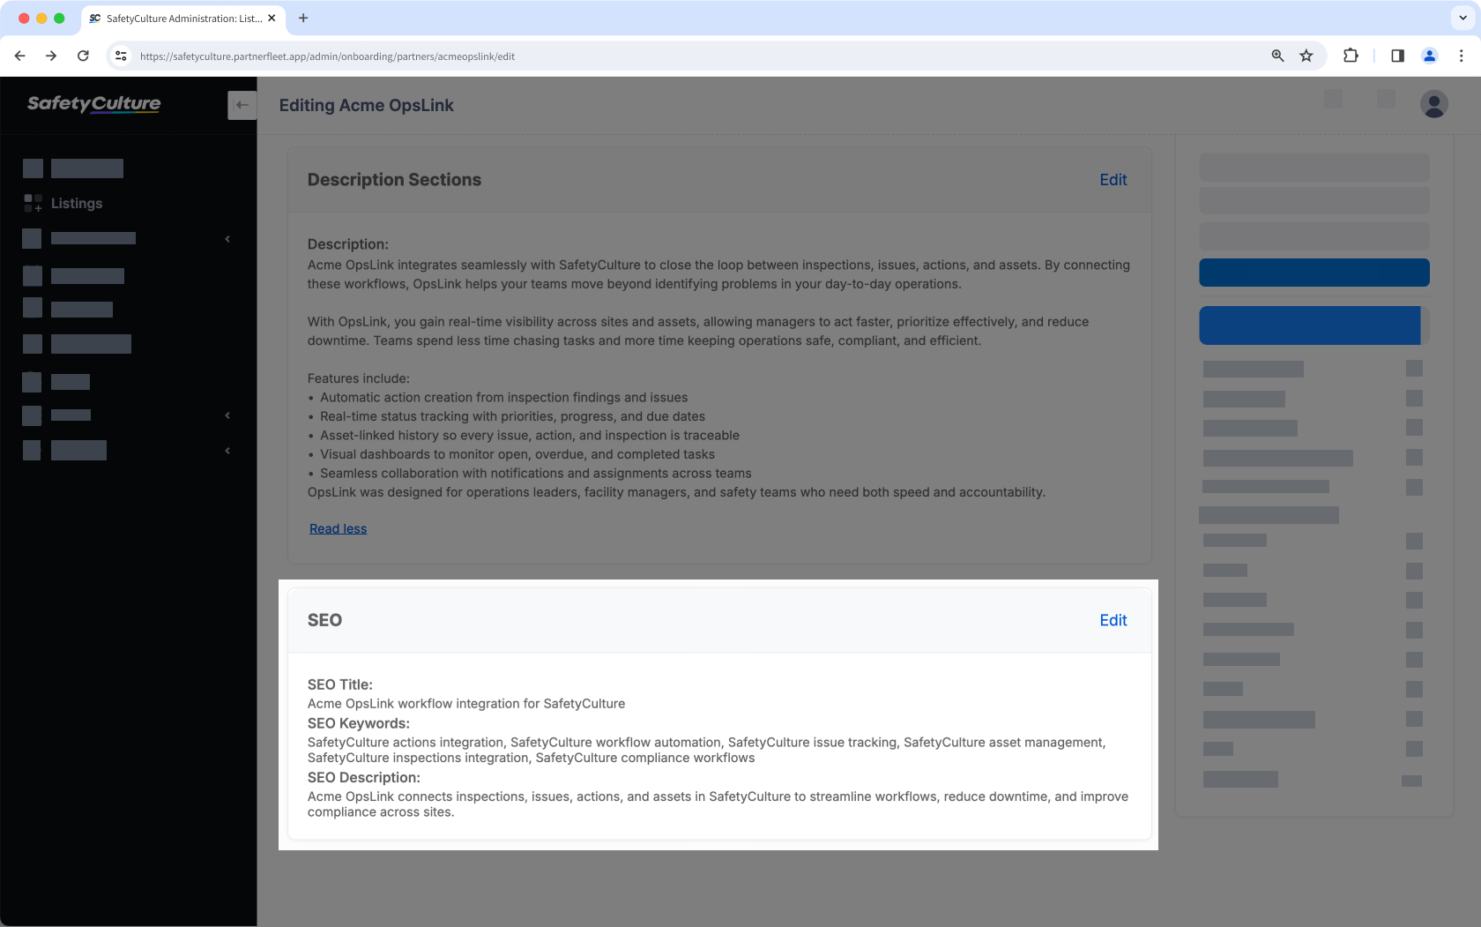The height and width of the screenshot is (927, 1481).
Task: Click 'Automatic action creation from inspection findings' bullet
Action: [x=503, y=398]
